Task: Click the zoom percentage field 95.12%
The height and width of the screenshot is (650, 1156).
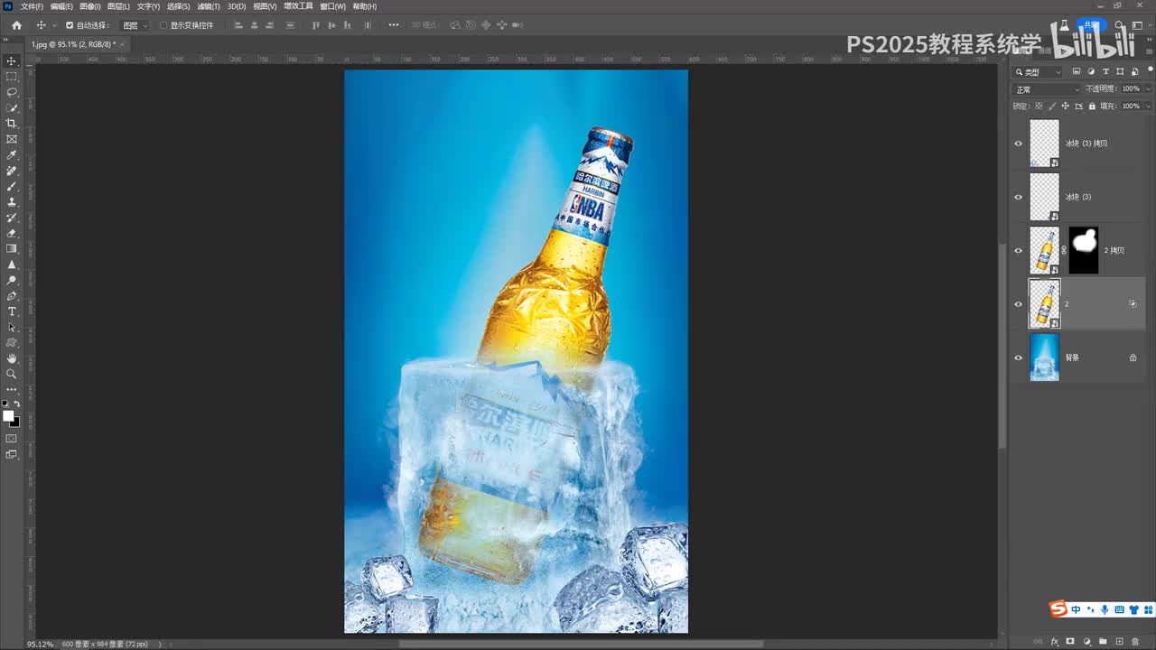Action: coord(40,644)
